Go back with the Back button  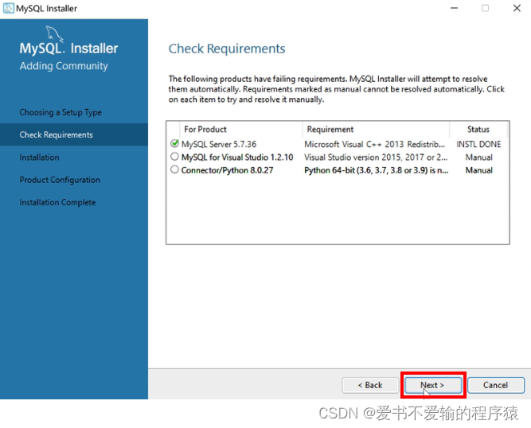(370, 385)
